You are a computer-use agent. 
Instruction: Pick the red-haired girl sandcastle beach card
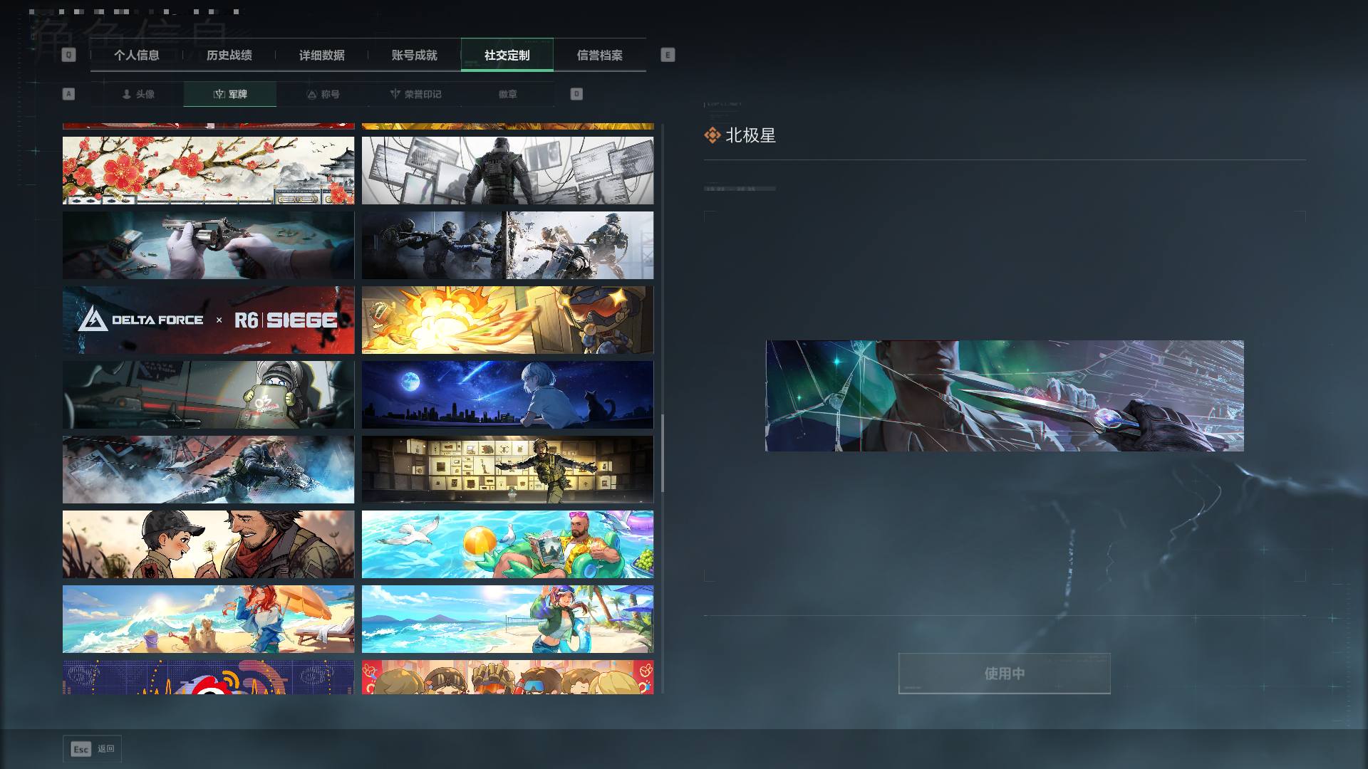click(208, 619)
